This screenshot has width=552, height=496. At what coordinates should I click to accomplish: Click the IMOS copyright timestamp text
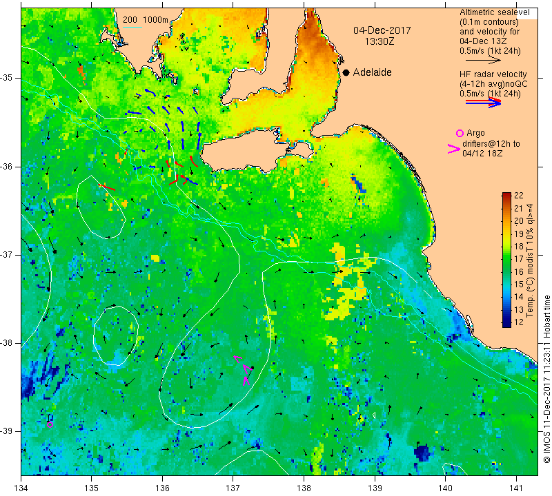click(546, 379)
